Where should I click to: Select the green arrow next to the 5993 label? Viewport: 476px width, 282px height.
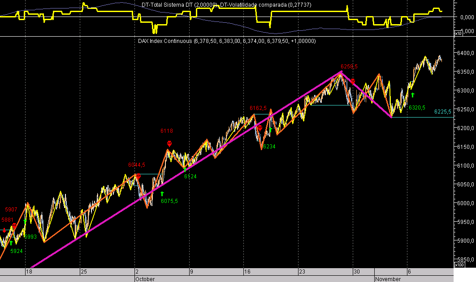(25, 221)
